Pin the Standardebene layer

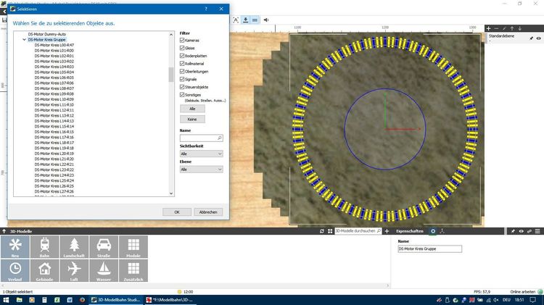tap(531, 38)
